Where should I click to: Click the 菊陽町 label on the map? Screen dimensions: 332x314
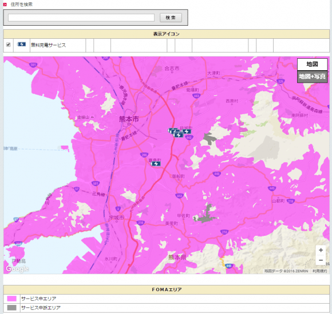[193, 90]
